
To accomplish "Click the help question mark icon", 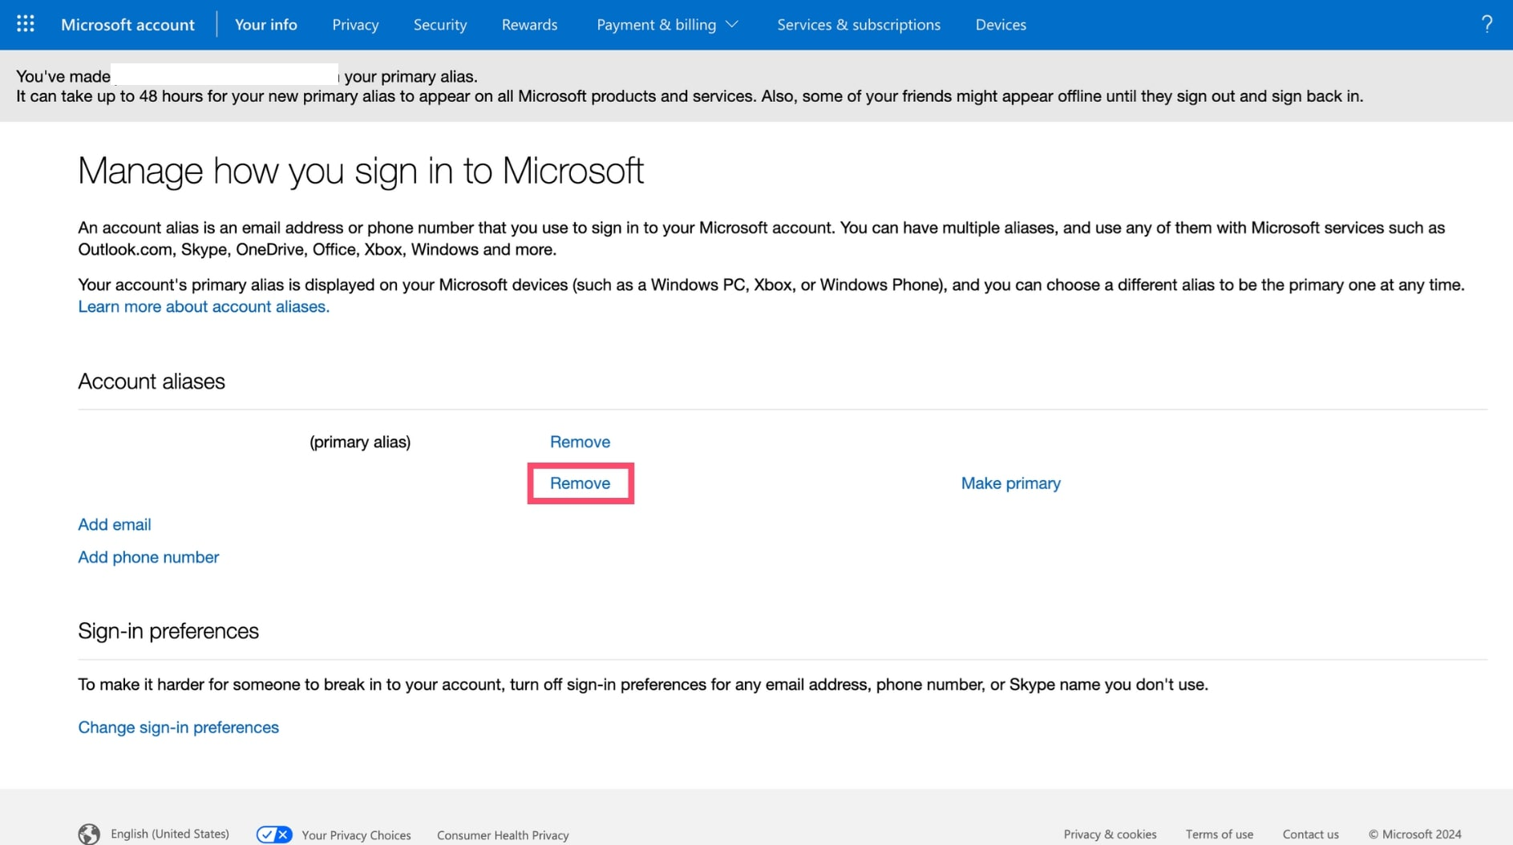I will (1487, 24).
